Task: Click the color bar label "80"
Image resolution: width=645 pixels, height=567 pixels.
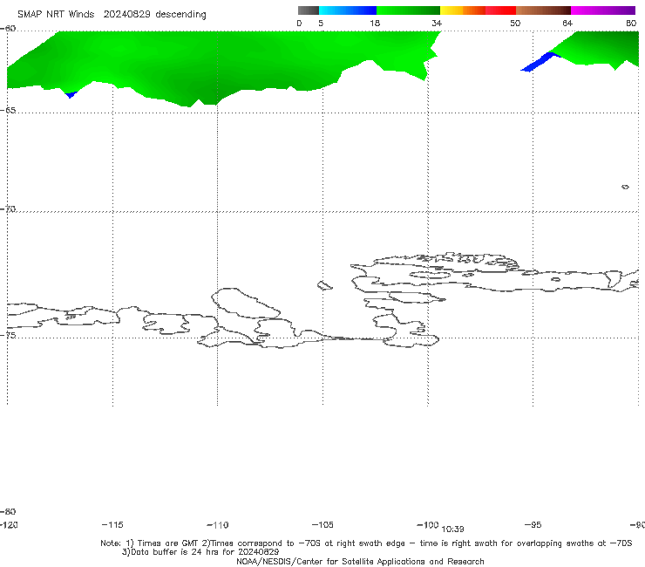Action: (x=631, y=23)
